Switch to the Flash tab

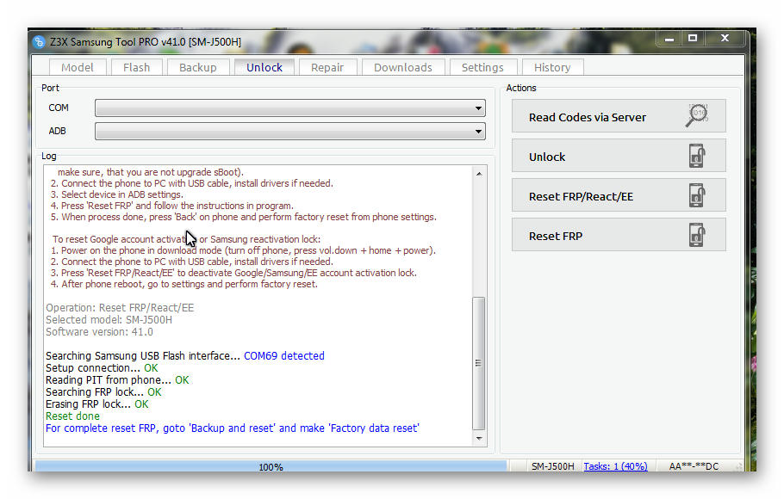tap(136, 67)
